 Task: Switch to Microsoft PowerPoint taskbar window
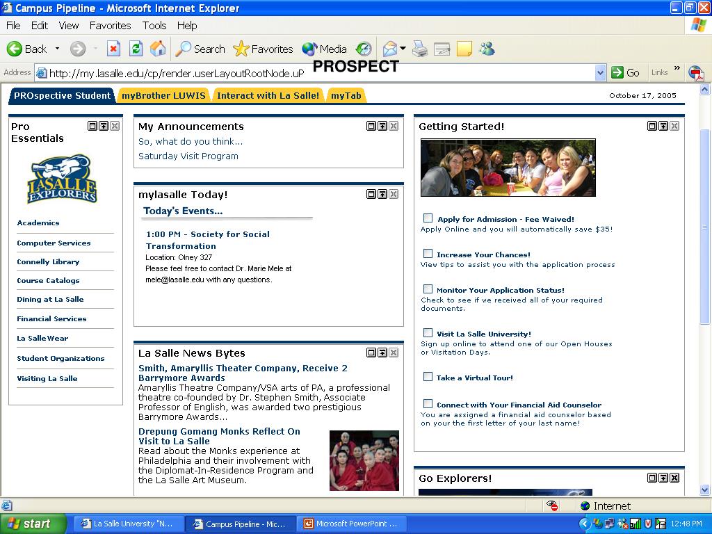(x=353, y=524)
